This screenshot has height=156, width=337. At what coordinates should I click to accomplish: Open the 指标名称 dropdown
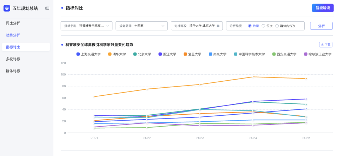tap(87, 26)
